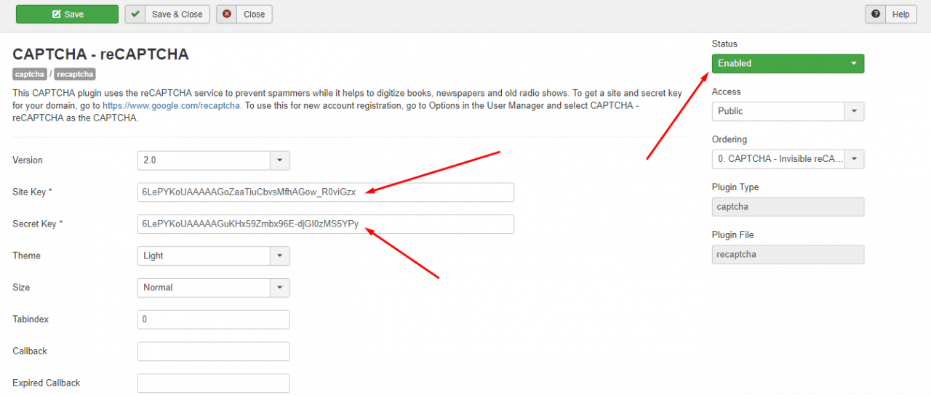Screen dimensions: 931x395
Task: Click the Tabindex label
Action: click(31, 319)
